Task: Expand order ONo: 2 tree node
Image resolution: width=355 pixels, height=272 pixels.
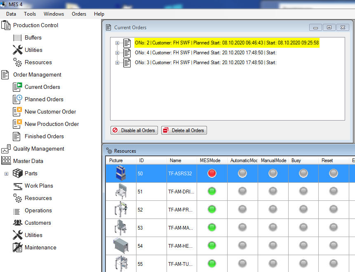Action: pos(117,43)
